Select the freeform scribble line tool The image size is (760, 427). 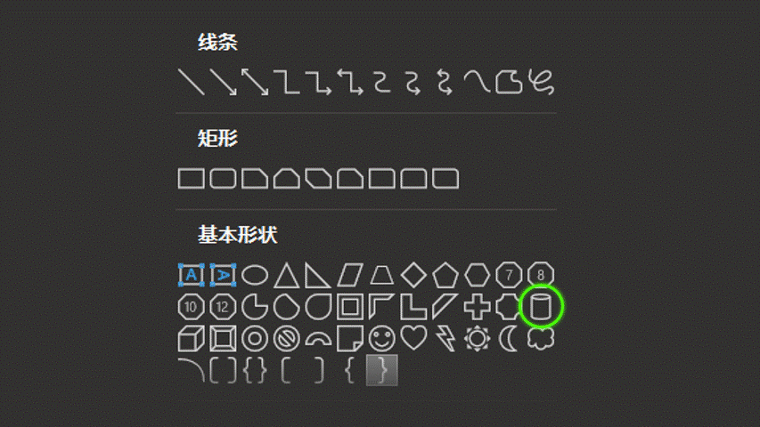[541, 82]
